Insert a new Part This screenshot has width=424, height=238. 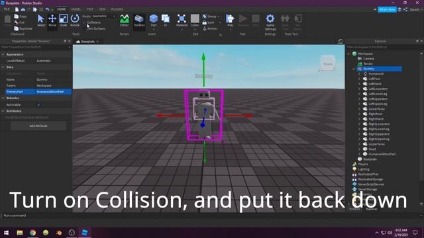pyautogui.click(x=154, y=20)
